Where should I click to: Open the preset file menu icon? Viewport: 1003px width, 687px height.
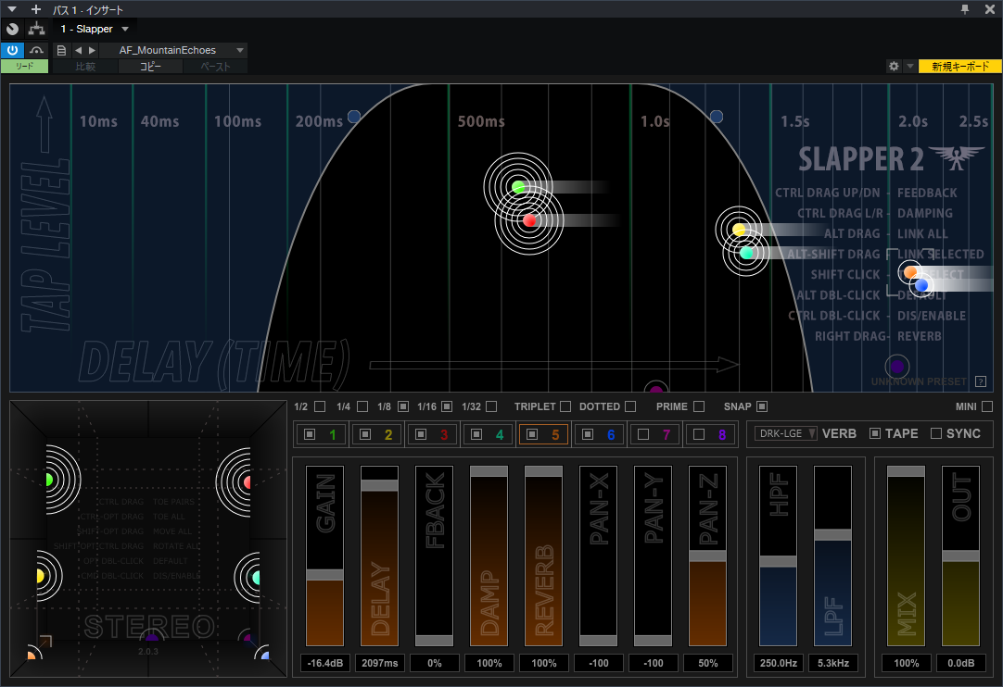[61, 50]
